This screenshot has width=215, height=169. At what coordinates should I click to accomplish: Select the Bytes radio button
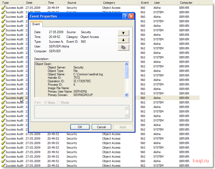pyautogui.click(x=46, y=103)
